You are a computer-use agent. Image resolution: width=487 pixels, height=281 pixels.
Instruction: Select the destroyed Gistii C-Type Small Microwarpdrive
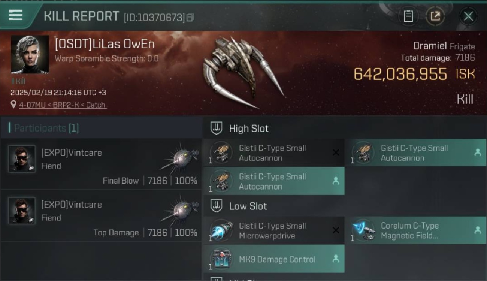274,230
